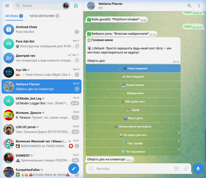Click the Вхідні заявки bot button
Screen dimensions: 206x178
pyautogui.click(x=133, y=85)
